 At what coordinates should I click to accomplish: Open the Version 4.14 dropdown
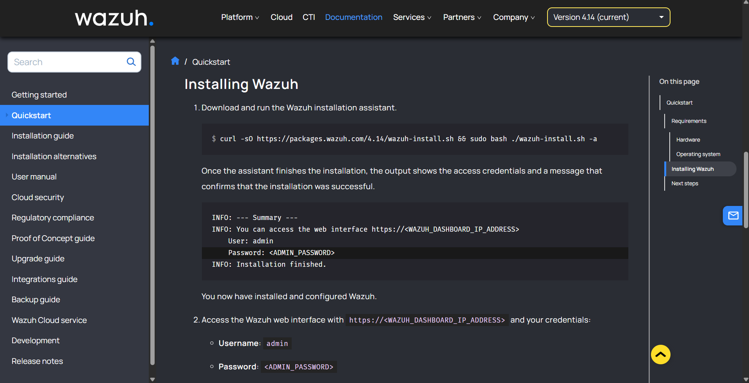pyautogui.click(x=608, y=17)
